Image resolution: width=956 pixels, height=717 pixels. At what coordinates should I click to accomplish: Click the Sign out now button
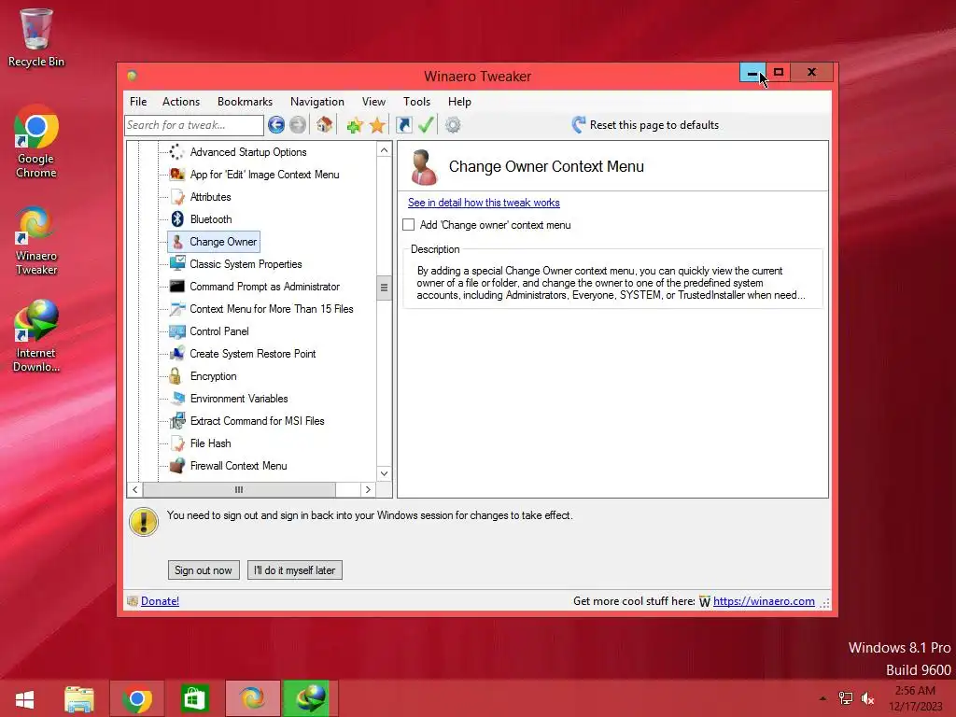coord(204,570)
